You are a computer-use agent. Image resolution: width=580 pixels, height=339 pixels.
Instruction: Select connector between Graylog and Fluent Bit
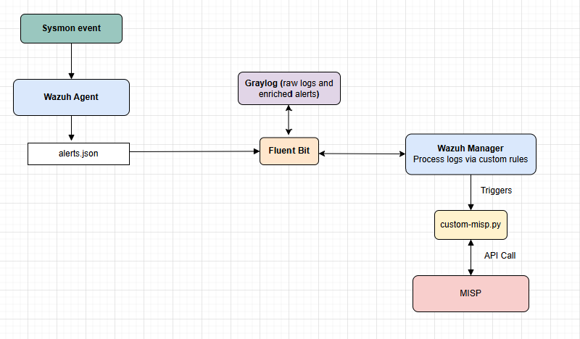(289, 120)
